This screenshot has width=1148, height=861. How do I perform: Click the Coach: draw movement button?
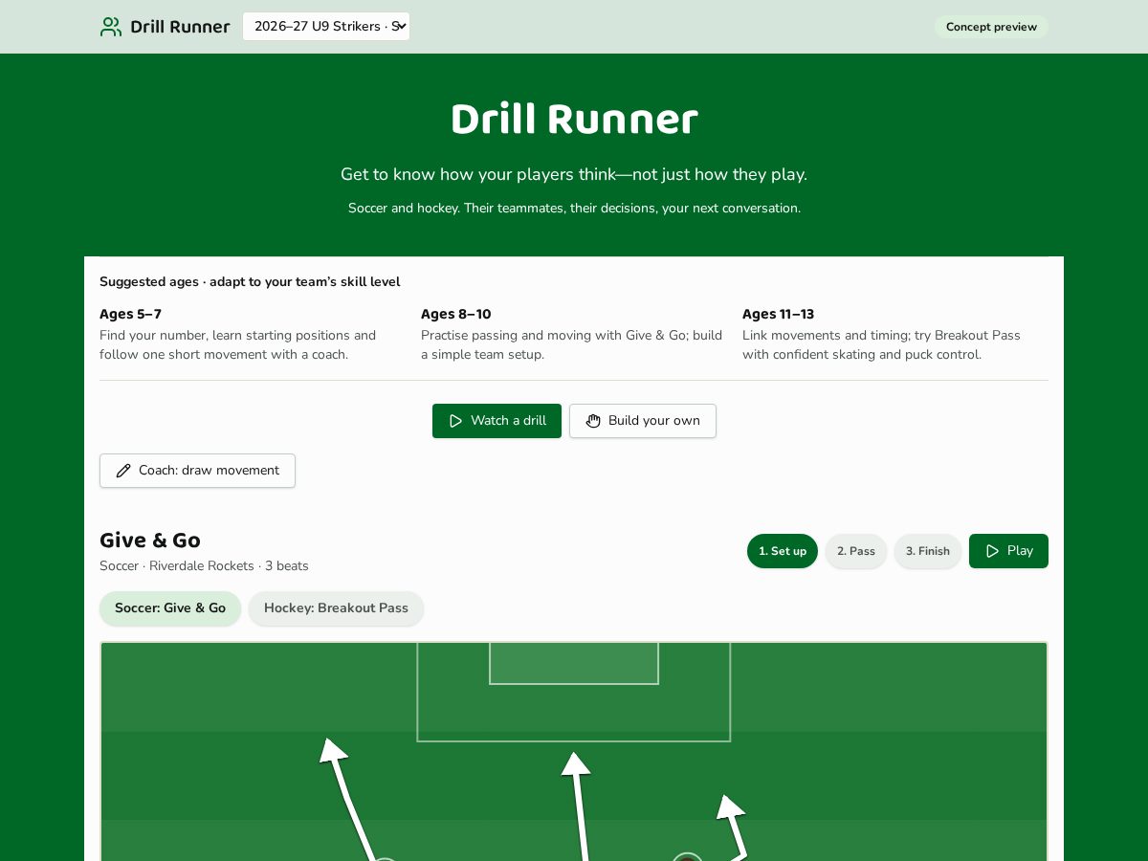(x=197, y=471)
